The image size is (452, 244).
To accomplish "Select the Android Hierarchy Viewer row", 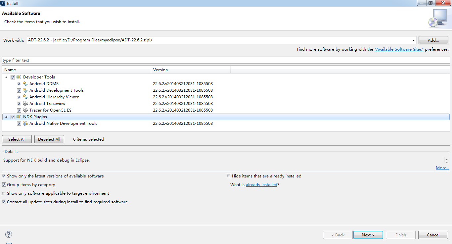I will pos(54,97).
